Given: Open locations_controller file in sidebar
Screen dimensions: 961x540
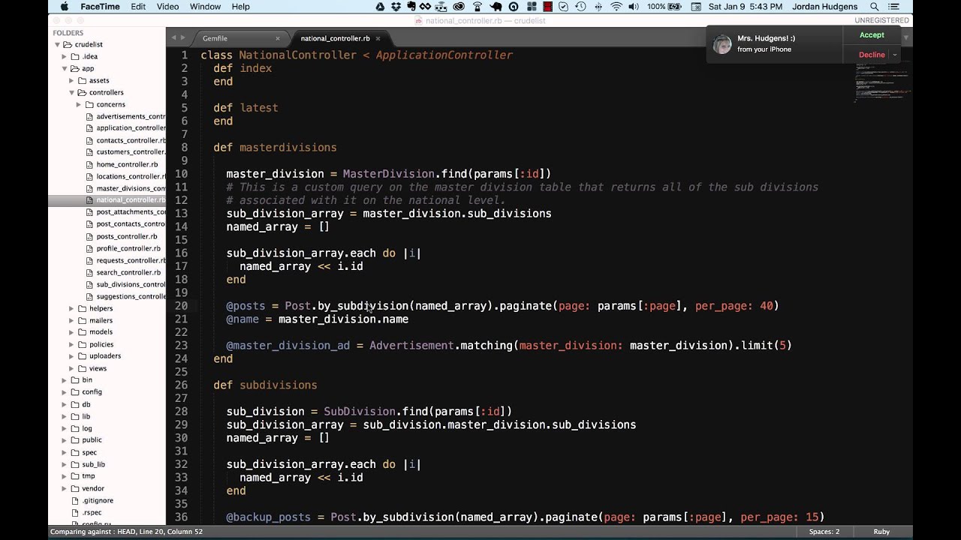Looking at the screenshot, I should (131, 176).
